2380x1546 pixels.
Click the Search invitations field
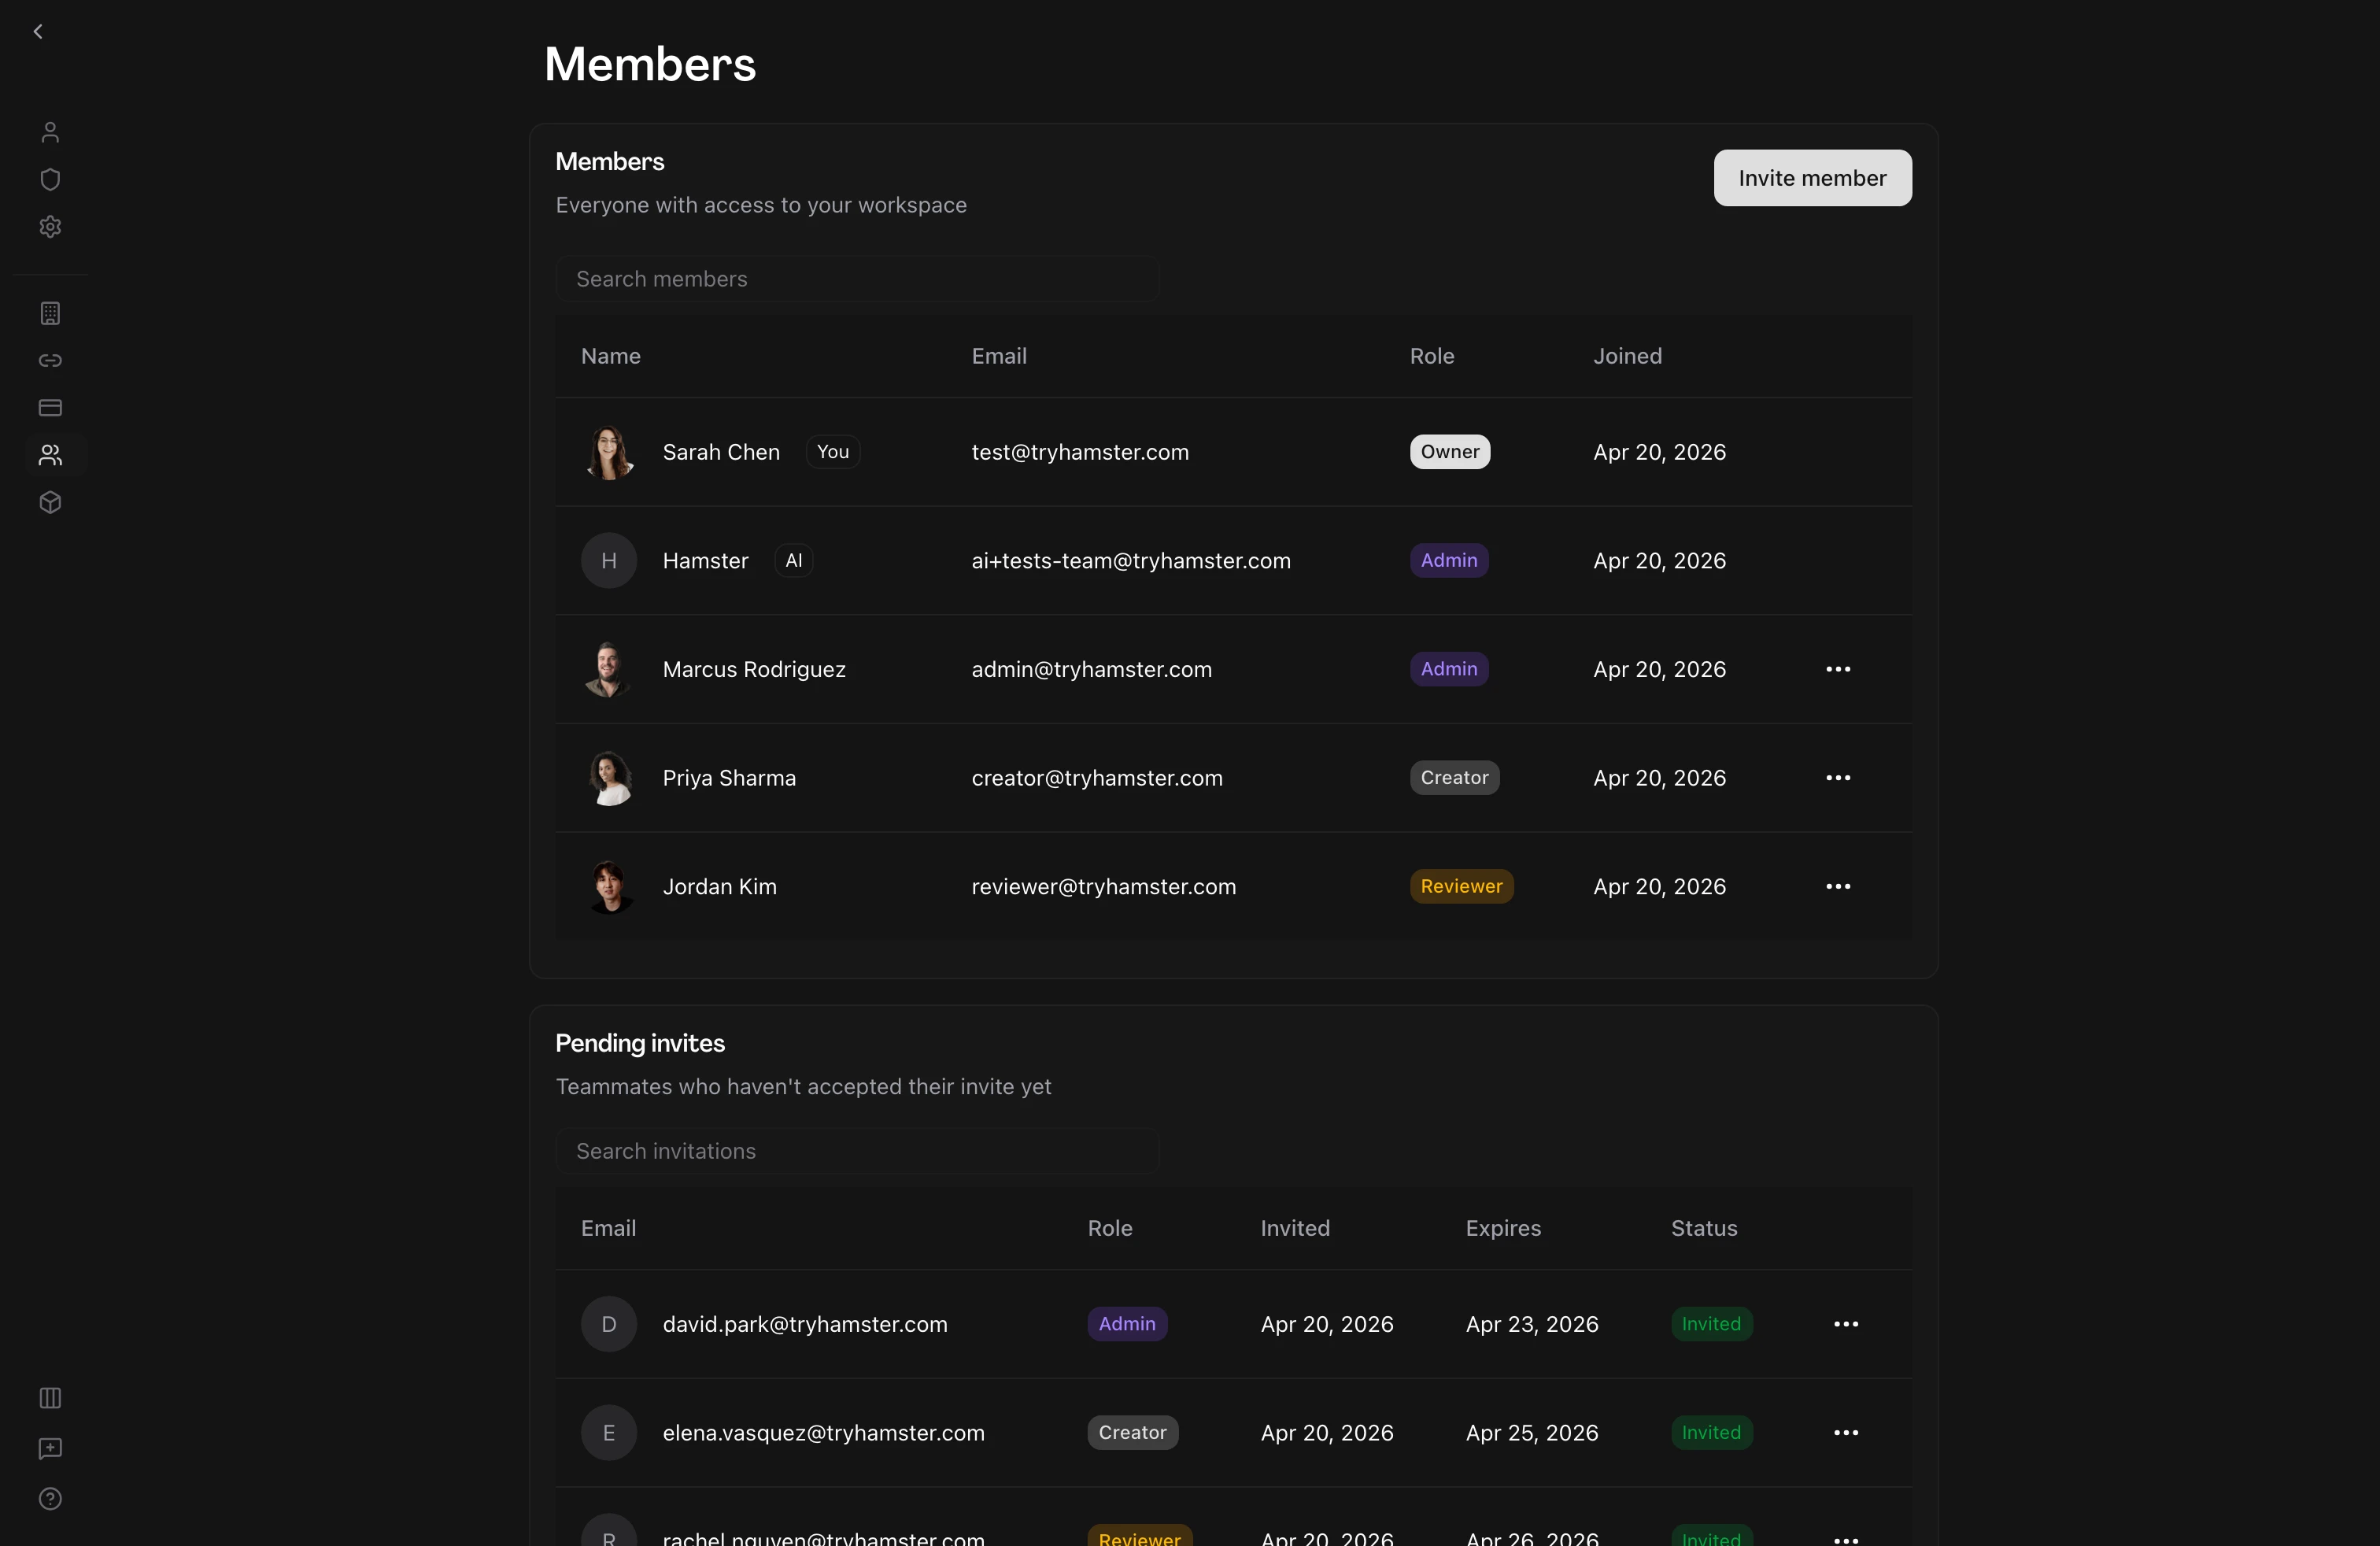coord(858,1151)
